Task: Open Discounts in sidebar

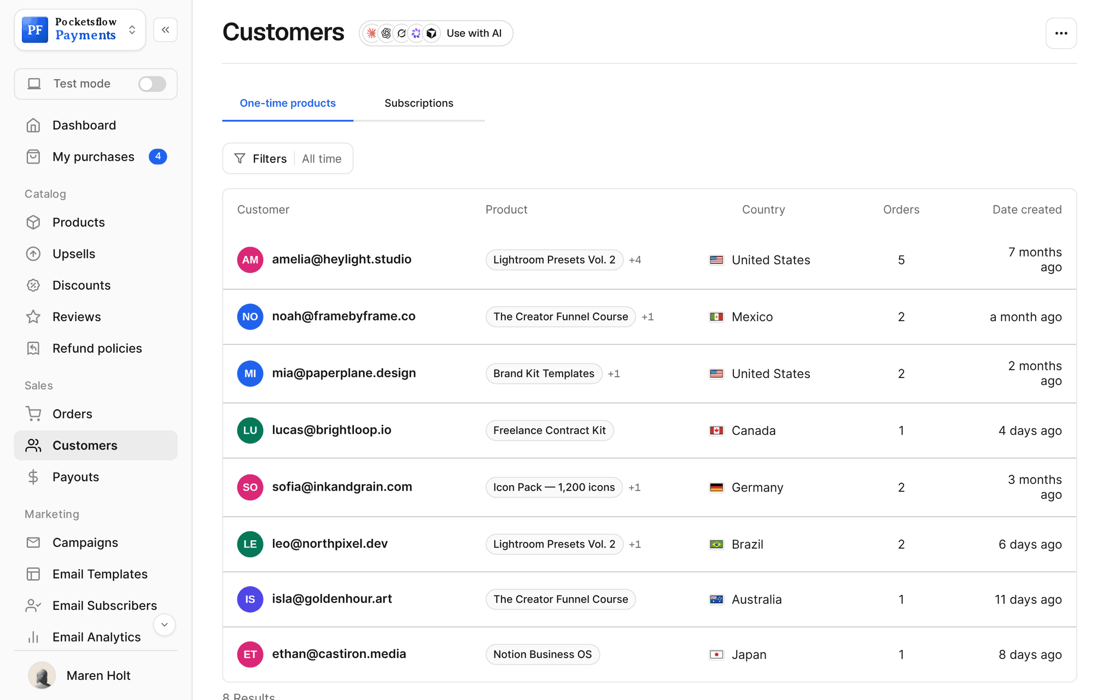Action: [x=96, y=285]
